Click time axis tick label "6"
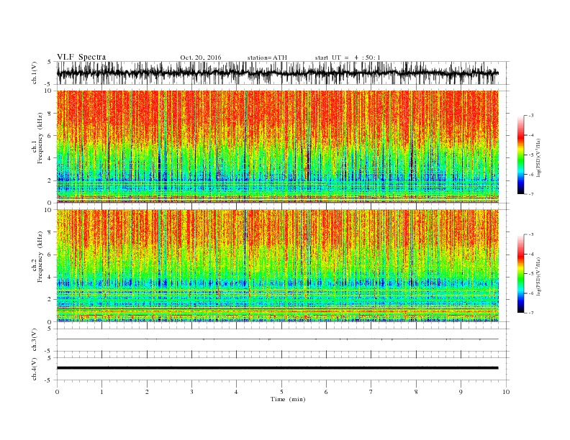 [x=326, y=392]
